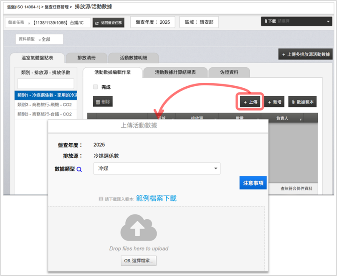Click the magnifier icon beside 數據類型
The width and height of the screenshot is (337, 276).
click(79, 169)
